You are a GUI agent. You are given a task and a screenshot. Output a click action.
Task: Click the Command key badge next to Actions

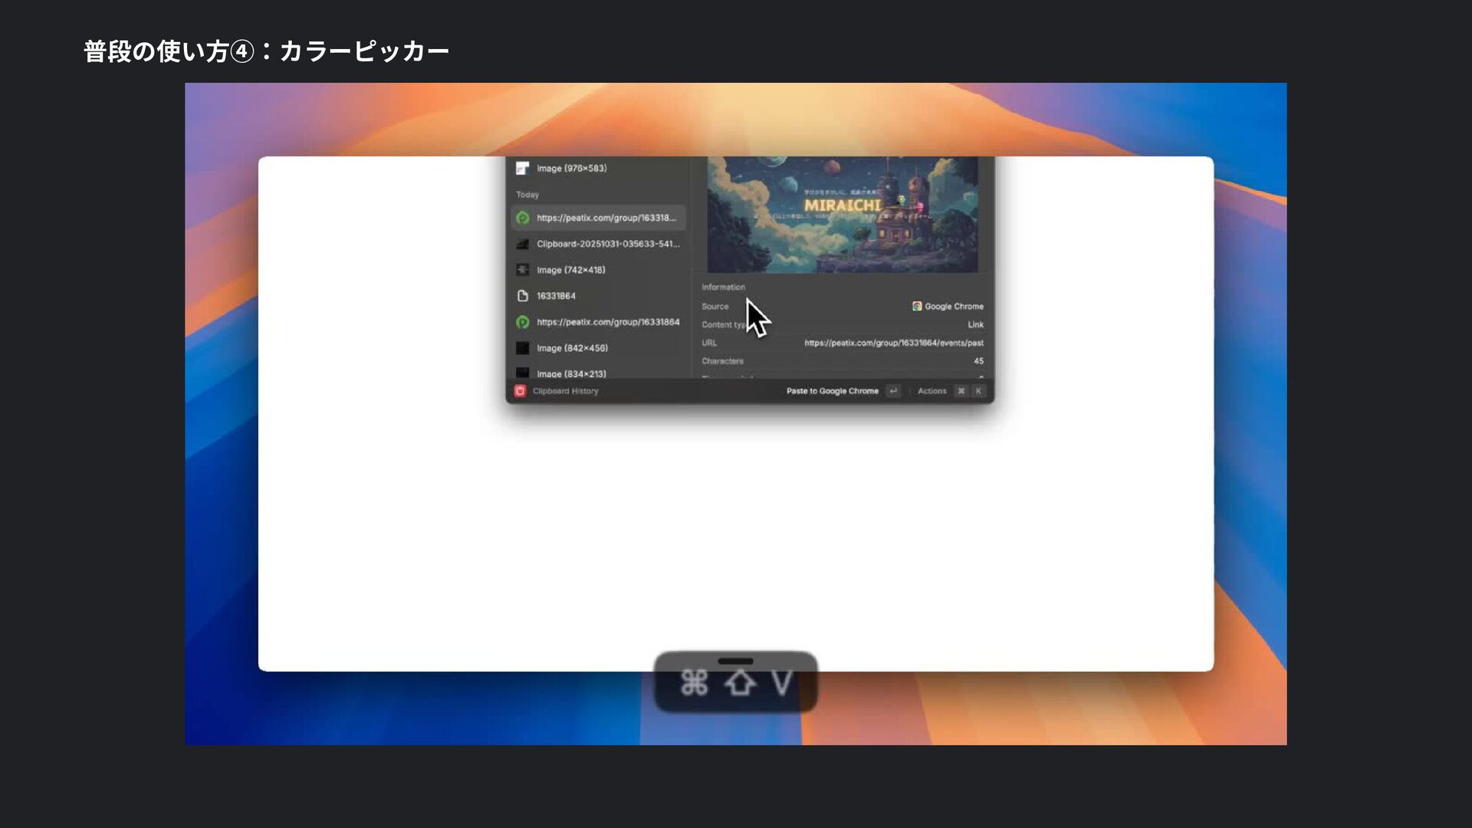(961, 391)
